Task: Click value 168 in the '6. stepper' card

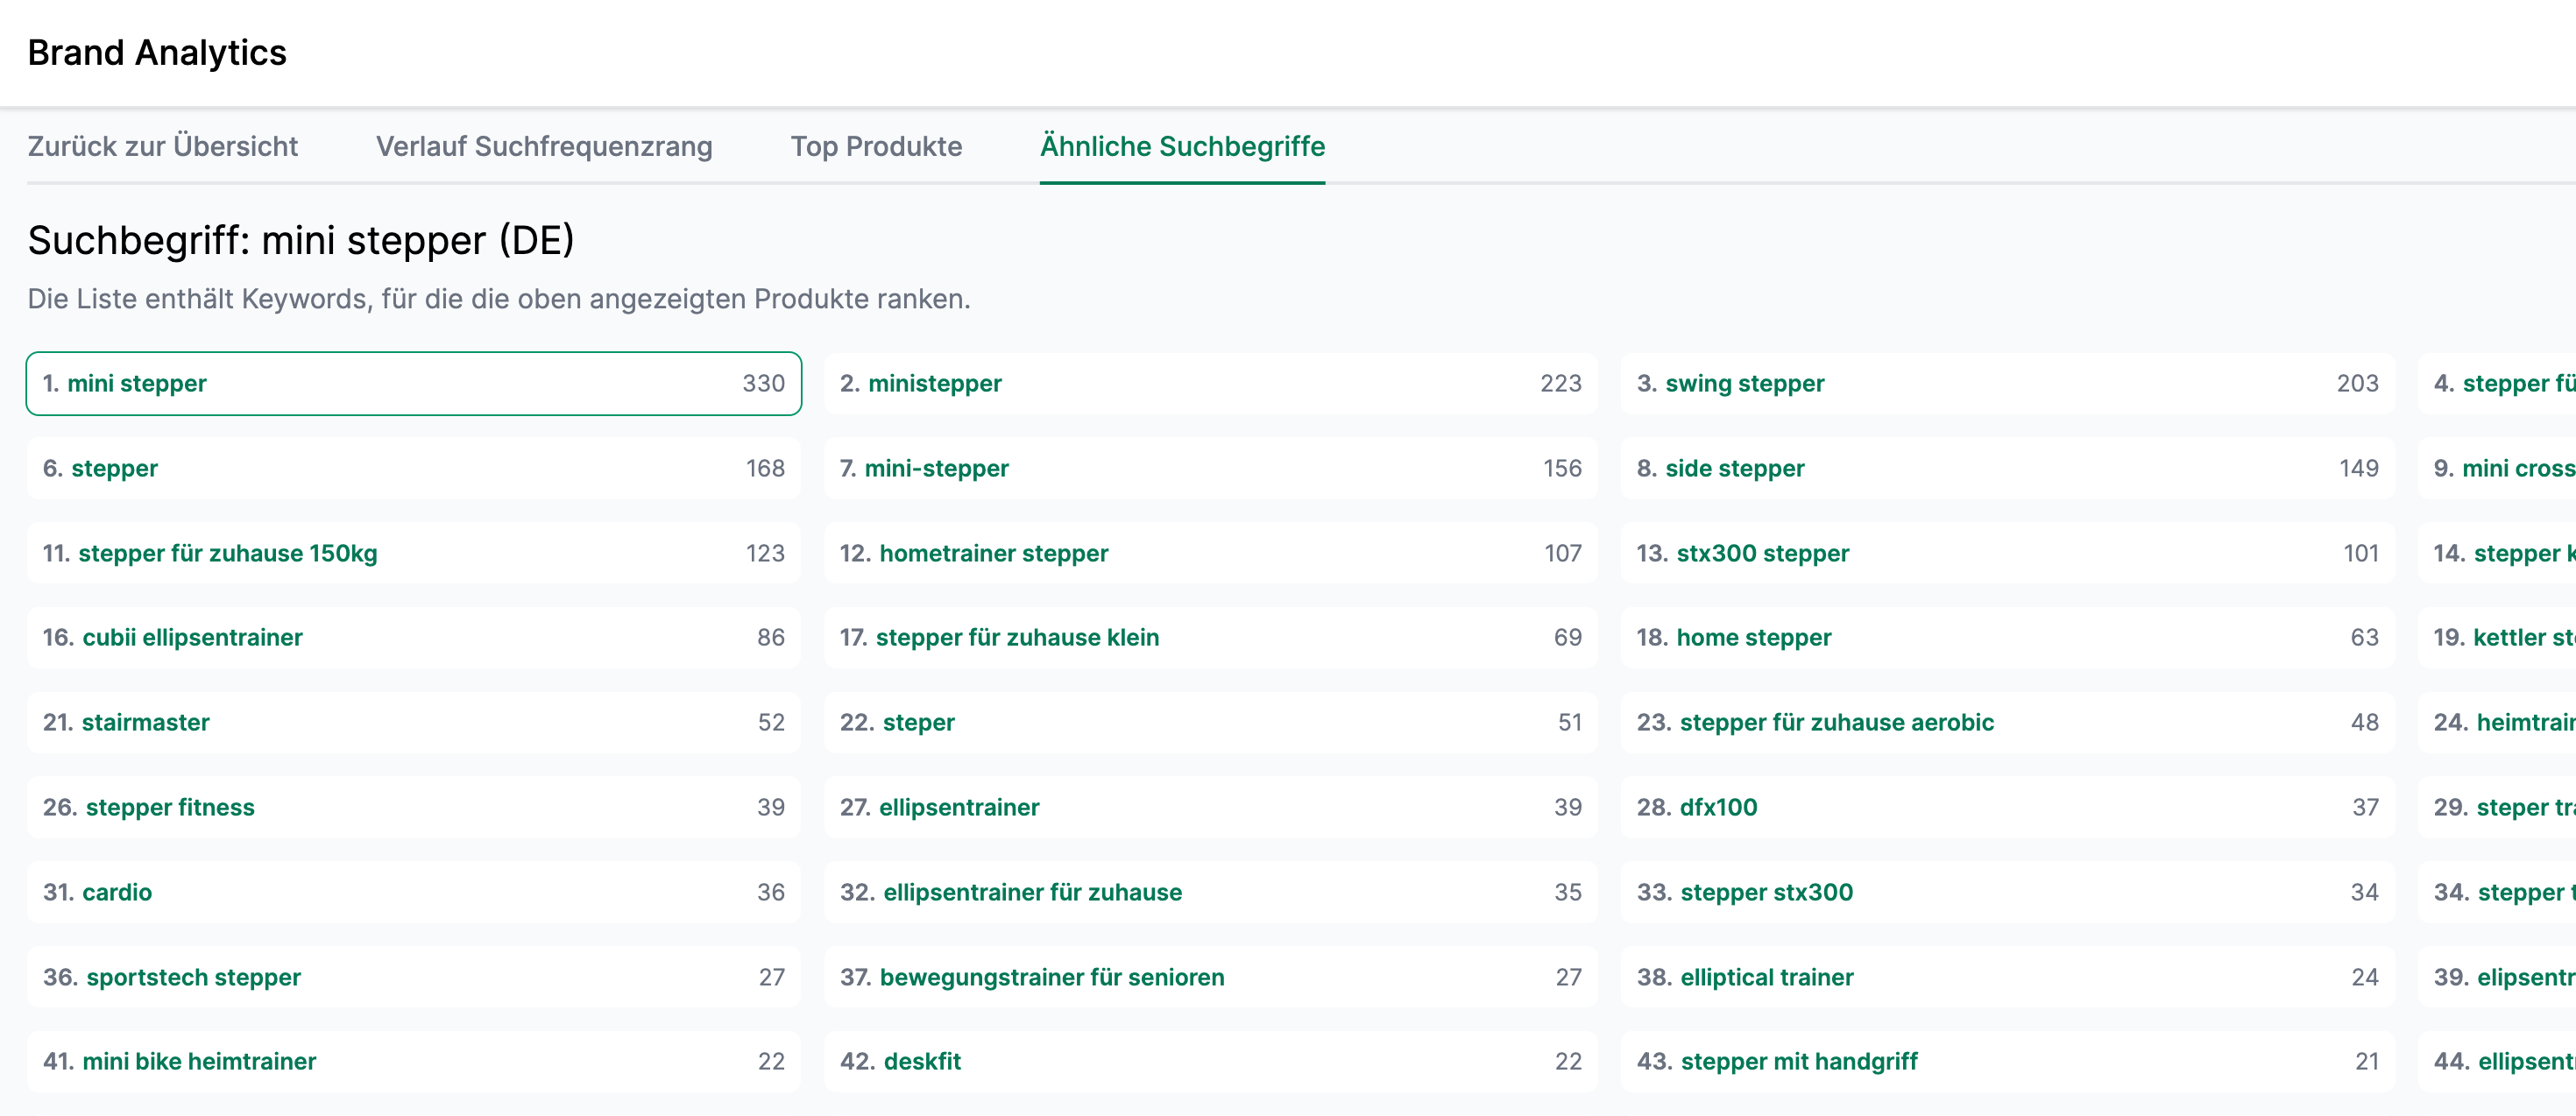Action: 765,468
